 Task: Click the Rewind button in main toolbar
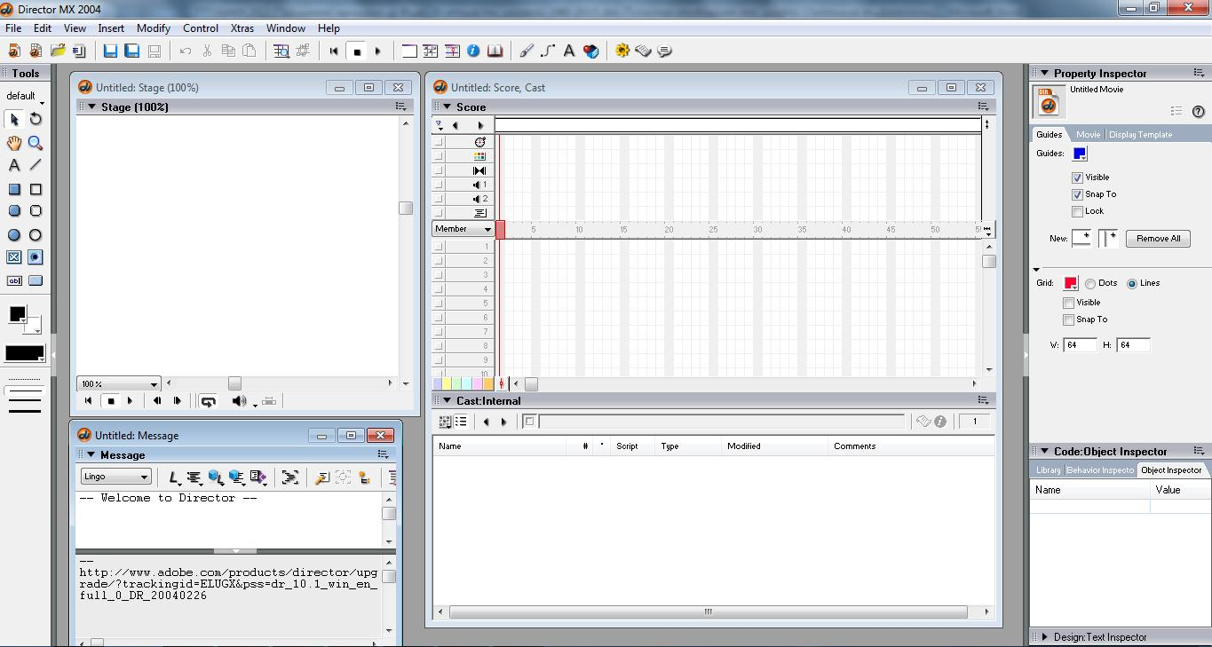[334, 51]
